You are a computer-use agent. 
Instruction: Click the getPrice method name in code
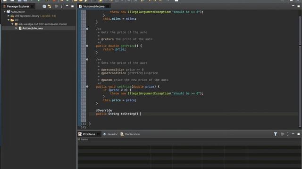point(128,46)
